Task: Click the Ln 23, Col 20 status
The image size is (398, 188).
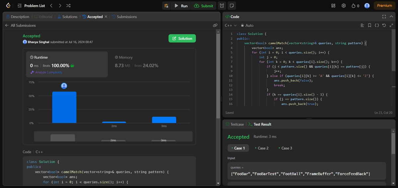Action: point(384,113)
